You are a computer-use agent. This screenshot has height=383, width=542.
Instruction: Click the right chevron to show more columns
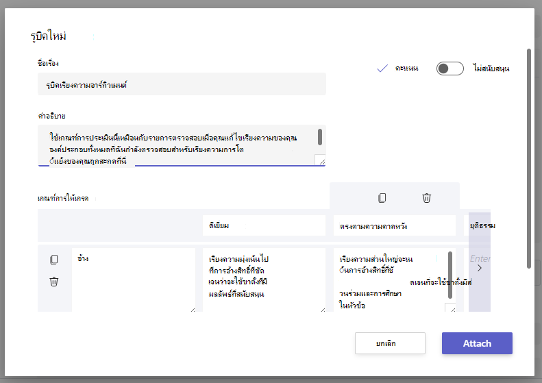(x=480, y=268)
